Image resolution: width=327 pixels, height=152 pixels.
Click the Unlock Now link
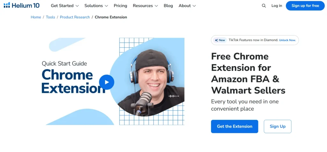(287, 40)
